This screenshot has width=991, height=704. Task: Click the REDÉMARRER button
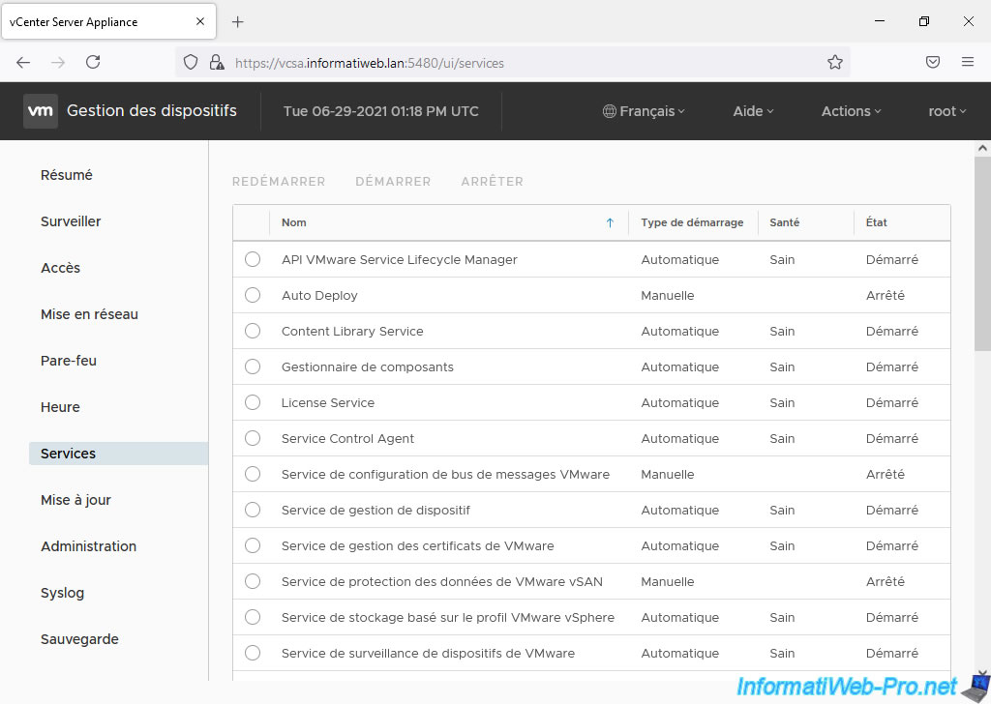click(279, 181)
